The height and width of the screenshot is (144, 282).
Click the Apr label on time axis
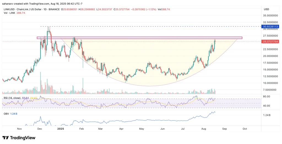coord(121,129)
